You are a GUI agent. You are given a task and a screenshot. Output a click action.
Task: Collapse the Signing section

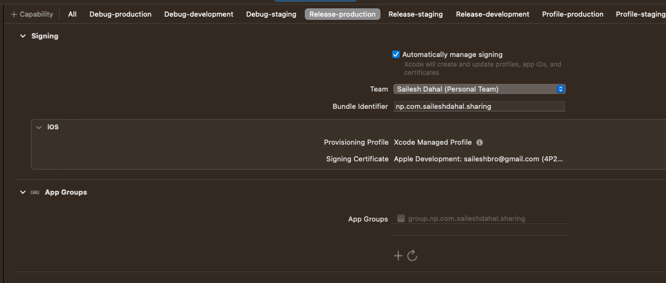coord(23,36)
